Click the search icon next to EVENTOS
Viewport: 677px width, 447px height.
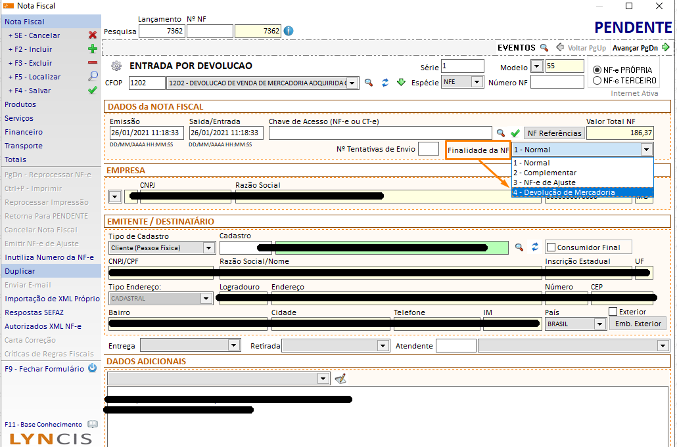544,48
